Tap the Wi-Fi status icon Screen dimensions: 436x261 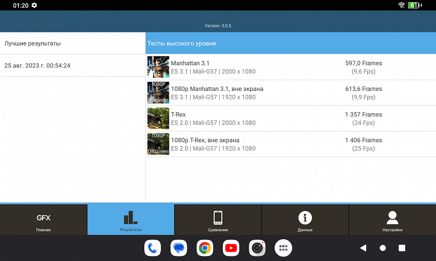click(x=401, y=5)
